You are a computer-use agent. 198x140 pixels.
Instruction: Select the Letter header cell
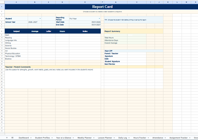click(x=48, y=31)
